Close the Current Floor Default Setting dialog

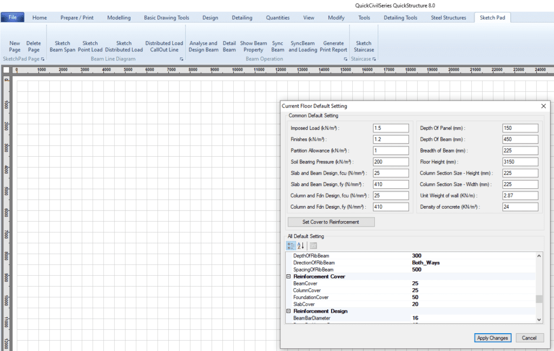543,106
